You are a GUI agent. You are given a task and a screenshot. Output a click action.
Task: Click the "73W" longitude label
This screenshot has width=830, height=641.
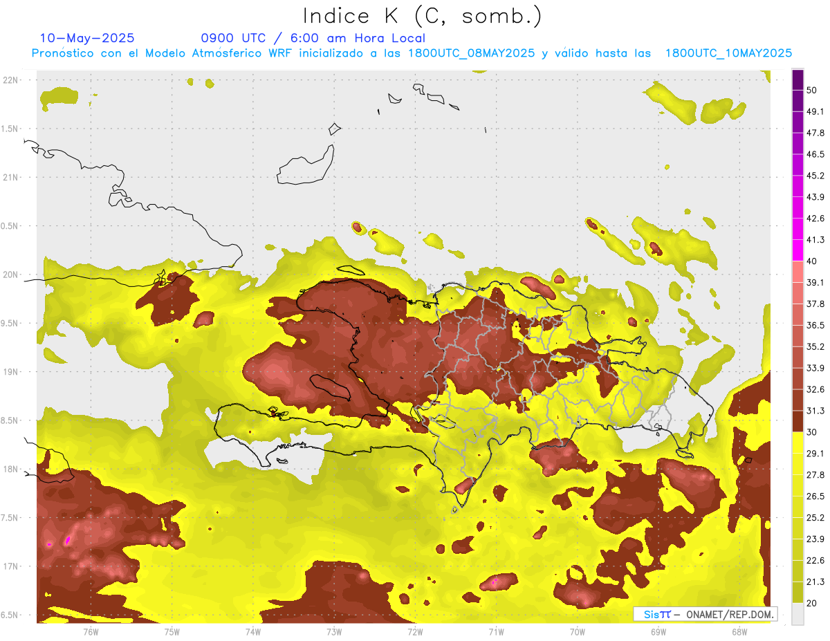tap(334, 631)
